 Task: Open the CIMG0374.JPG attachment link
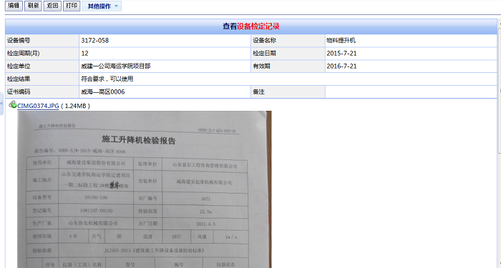tap(38, 106)
